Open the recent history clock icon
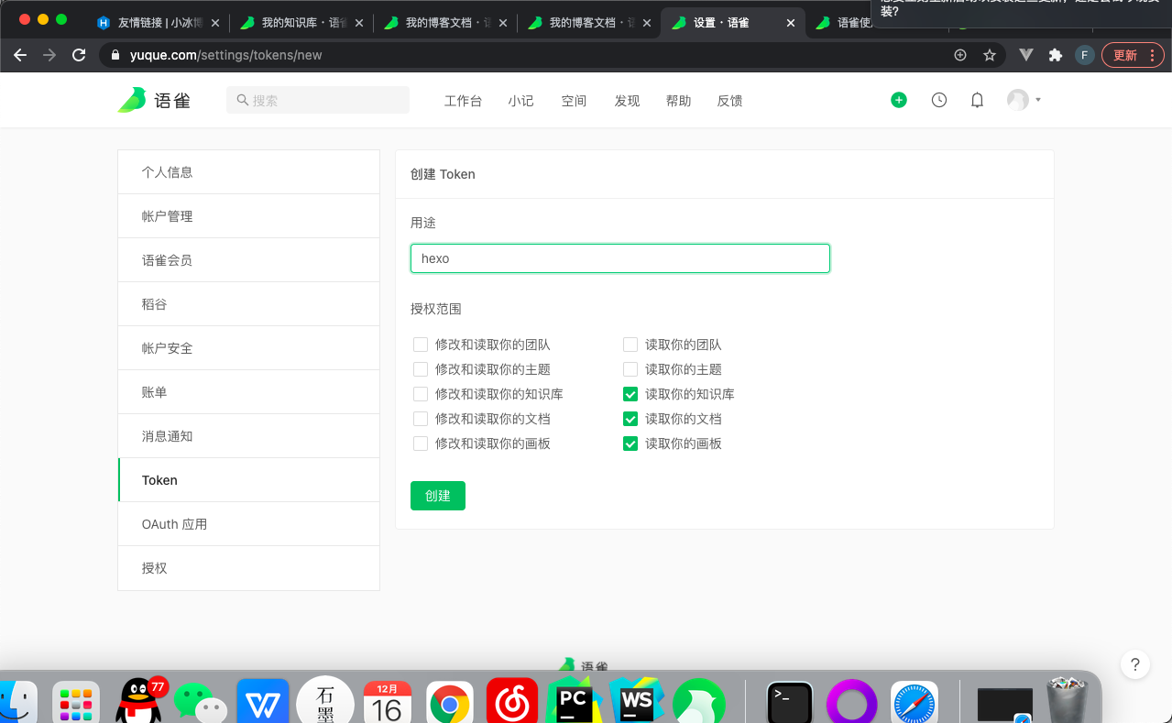This screenshot has height=723, width=1172. (939, 101)
